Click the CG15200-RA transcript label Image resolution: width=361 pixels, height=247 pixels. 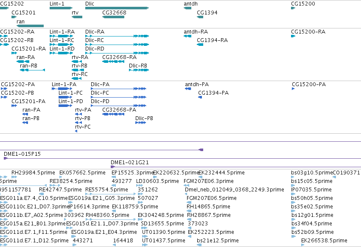coord(308,31)
